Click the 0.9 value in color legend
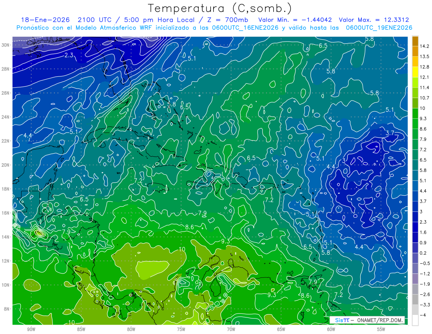 click(423, 242)
